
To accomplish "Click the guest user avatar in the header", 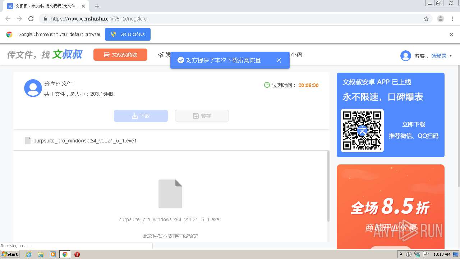I will pos(406,56).
